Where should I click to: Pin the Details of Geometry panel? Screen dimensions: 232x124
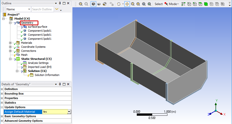coord(60,84)
